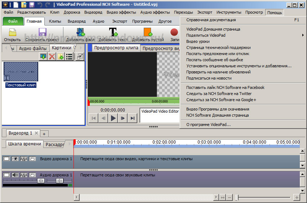
Task: Toggle the lock on Audio track 1
Action: click(32, 175)
